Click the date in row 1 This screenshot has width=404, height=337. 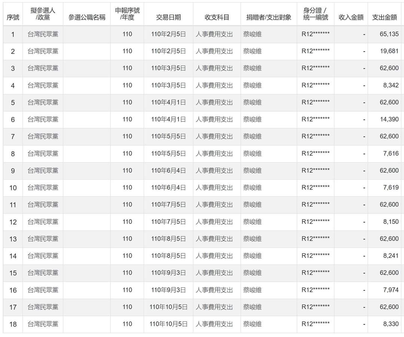(168, 34)
